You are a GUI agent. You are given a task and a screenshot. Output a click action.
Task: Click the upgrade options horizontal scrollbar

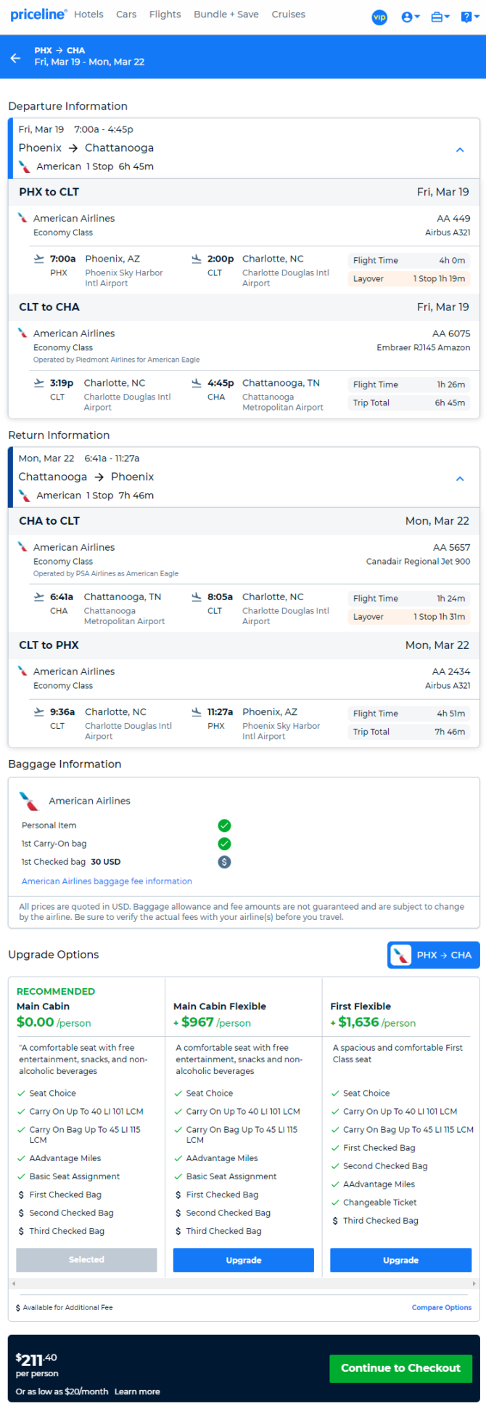[x=244, y=1284]
